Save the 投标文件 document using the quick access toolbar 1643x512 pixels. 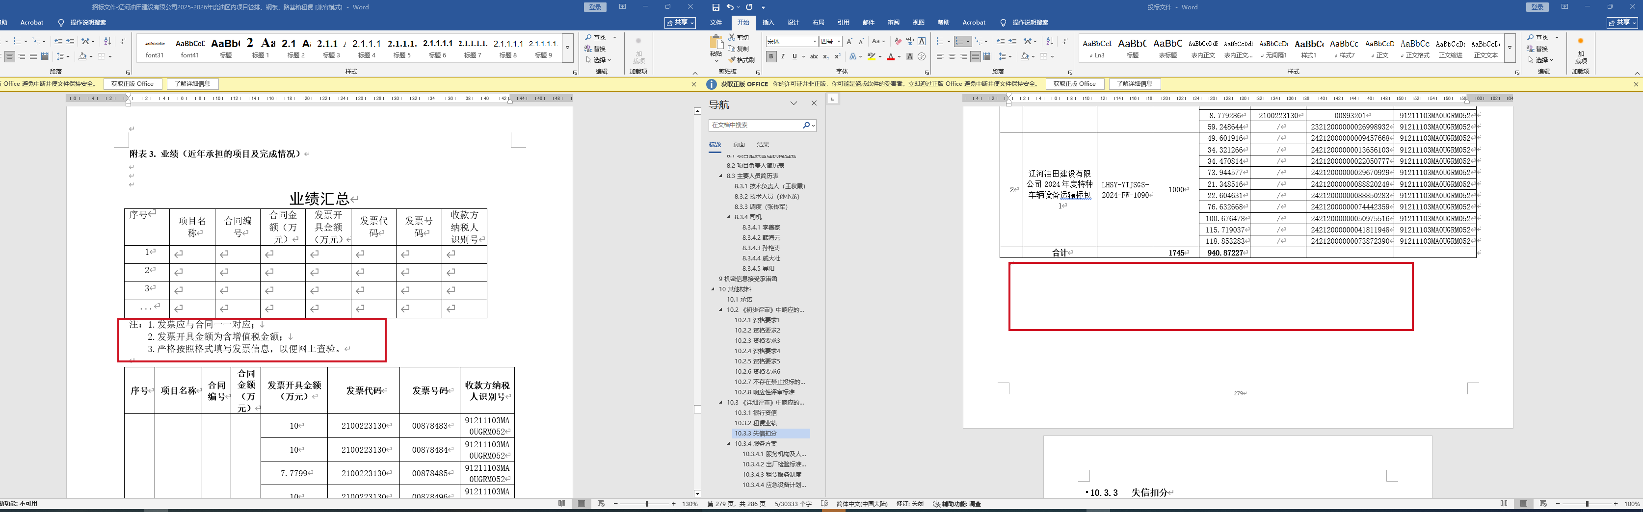point(715,7)
